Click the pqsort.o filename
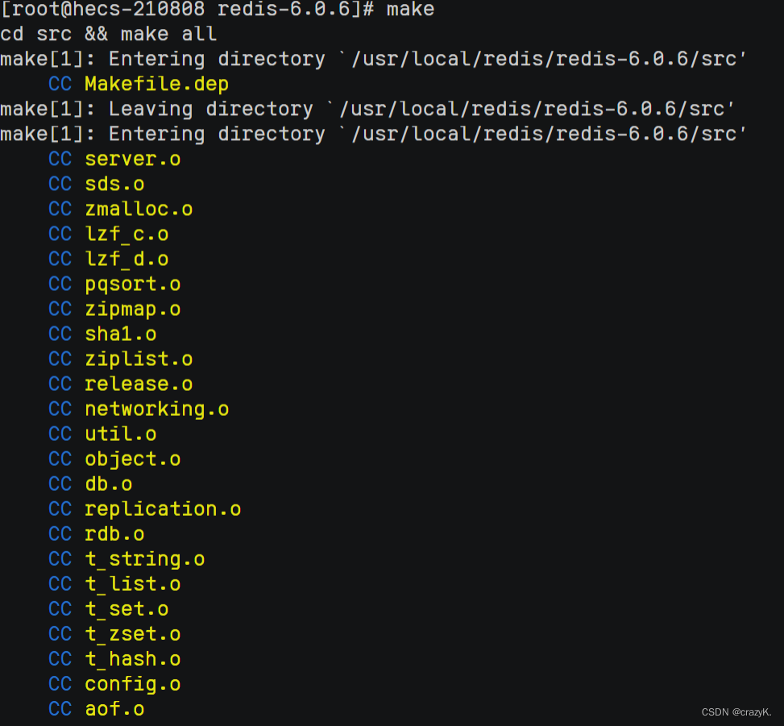 coord(132,284)
